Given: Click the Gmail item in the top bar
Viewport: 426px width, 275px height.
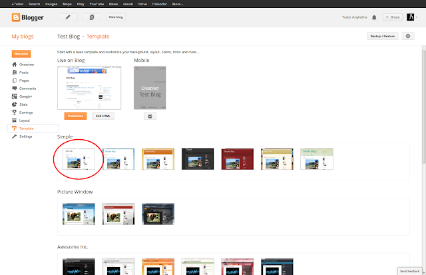Looking at the screenshot, I should coord(128,4).
